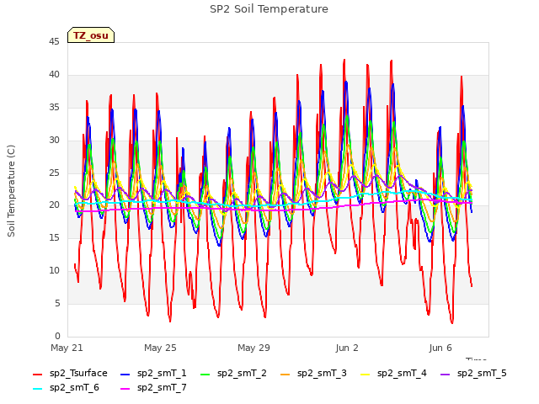Click the sp2_smT_4 legend label
The image size is (539, 404).
(x=402, y=374)
